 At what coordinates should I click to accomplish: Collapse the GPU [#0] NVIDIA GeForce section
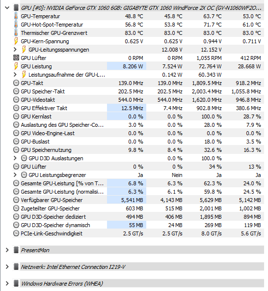pyautogui.click(x=7, y=8)
